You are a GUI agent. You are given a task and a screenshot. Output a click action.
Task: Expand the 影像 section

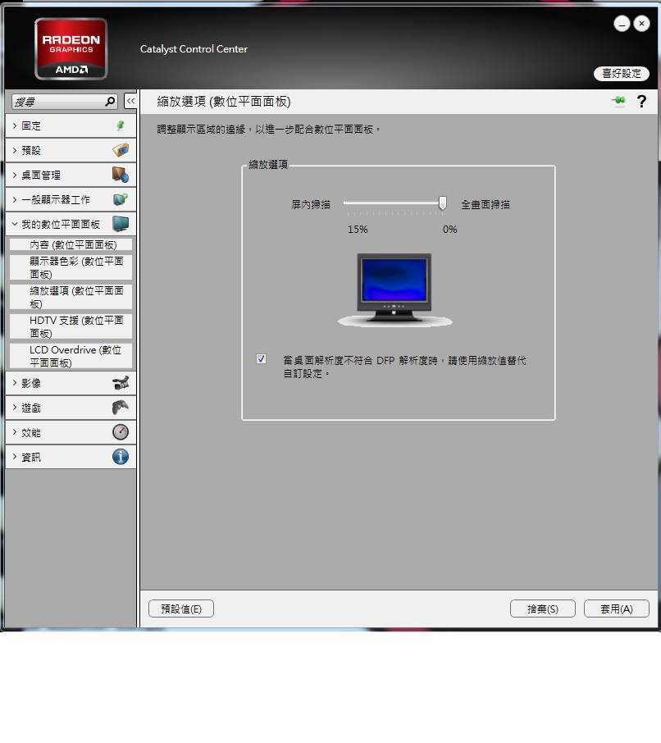(x=15, y=383)
